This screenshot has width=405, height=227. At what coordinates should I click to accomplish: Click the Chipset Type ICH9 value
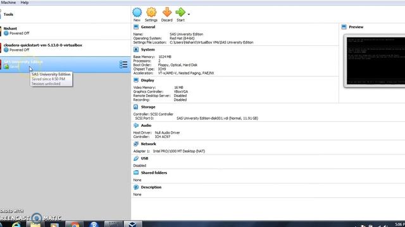point(162,69)
